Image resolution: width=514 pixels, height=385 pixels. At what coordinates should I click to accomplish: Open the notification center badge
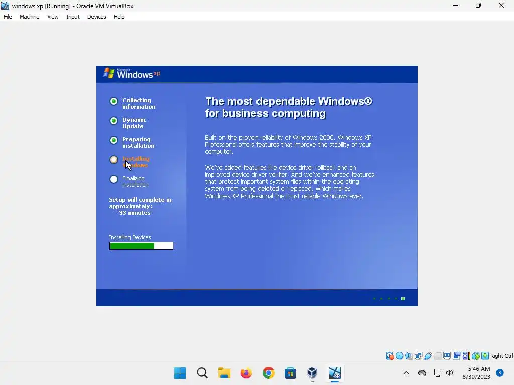coord(499,372)
